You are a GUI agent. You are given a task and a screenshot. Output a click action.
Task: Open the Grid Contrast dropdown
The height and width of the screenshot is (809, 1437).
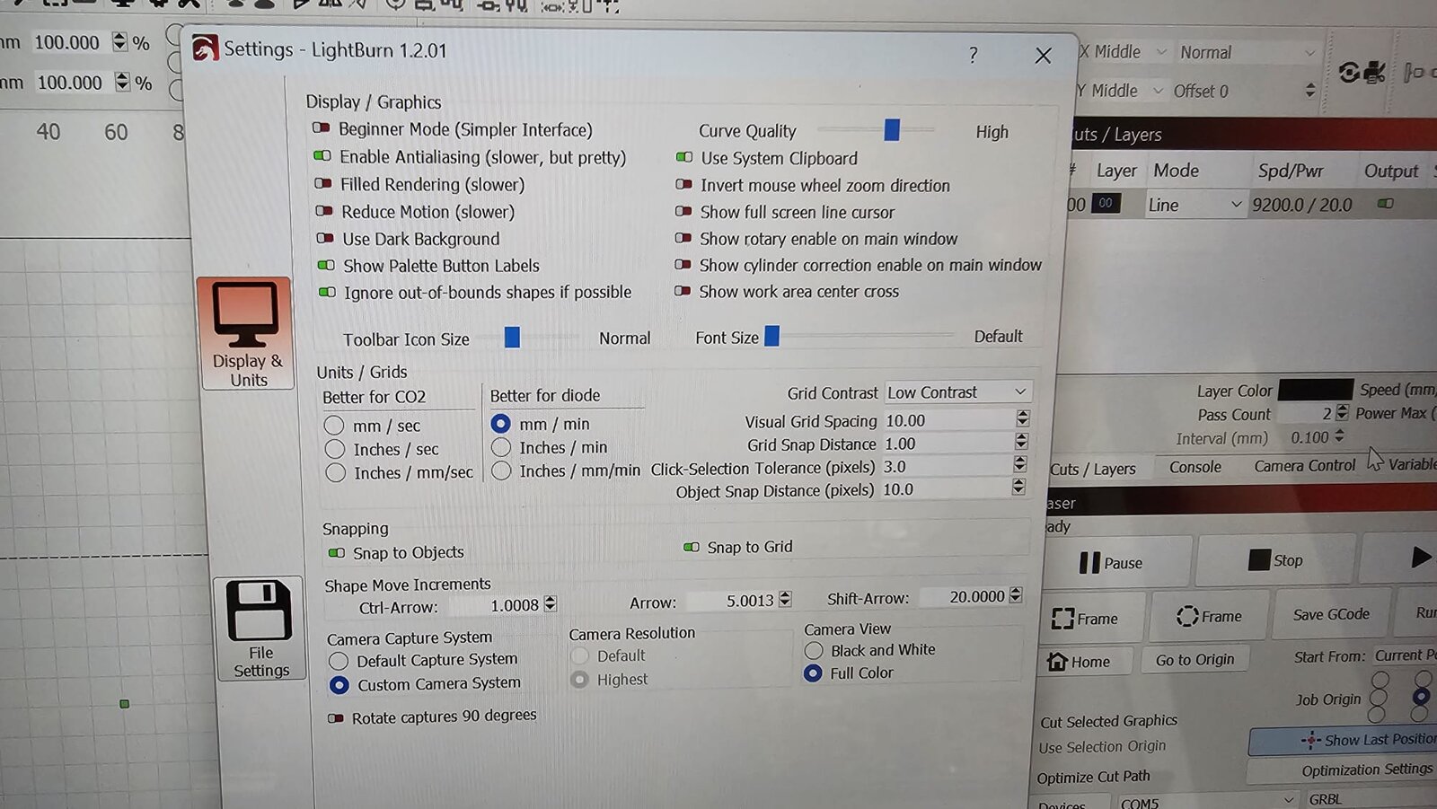957,392
